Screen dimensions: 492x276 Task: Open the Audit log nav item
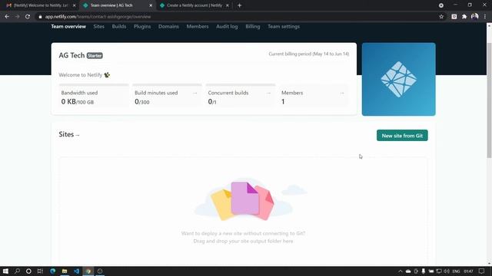click(x=227, y=27)
